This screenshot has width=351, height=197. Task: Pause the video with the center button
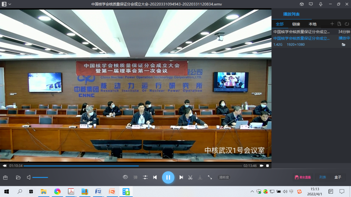point(168,177)
